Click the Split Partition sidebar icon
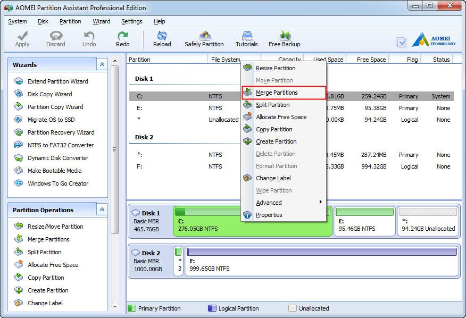 [19, 252]
